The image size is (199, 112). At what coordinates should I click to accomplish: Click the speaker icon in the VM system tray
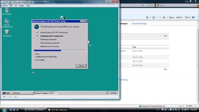tap(107, 93)
